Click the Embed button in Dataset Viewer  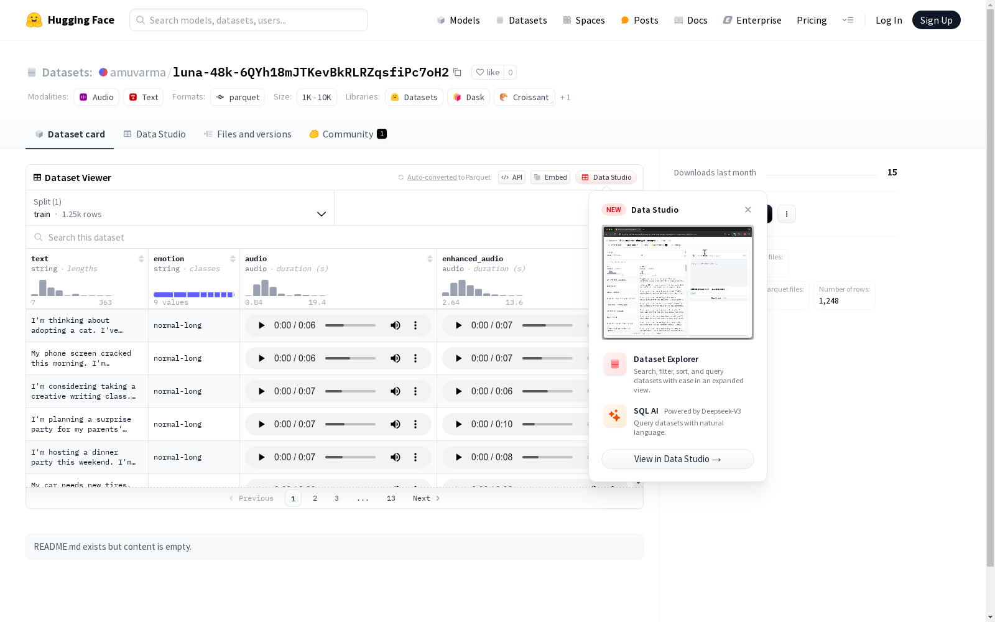click(550, 177)
